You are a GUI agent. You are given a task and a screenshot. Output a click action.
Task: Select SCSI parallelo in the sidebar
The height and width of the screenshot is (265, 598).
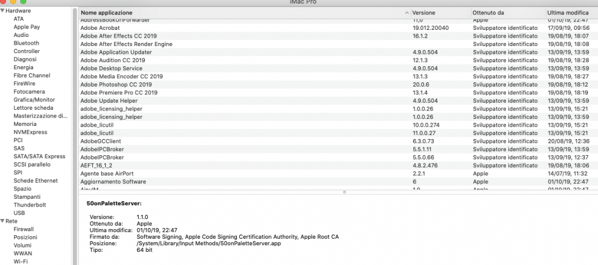32,165
